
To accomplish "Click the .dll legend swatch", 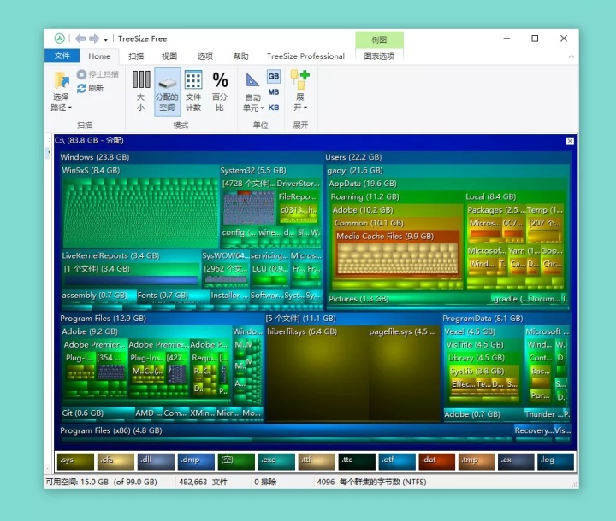I will (x=156, y=461).
